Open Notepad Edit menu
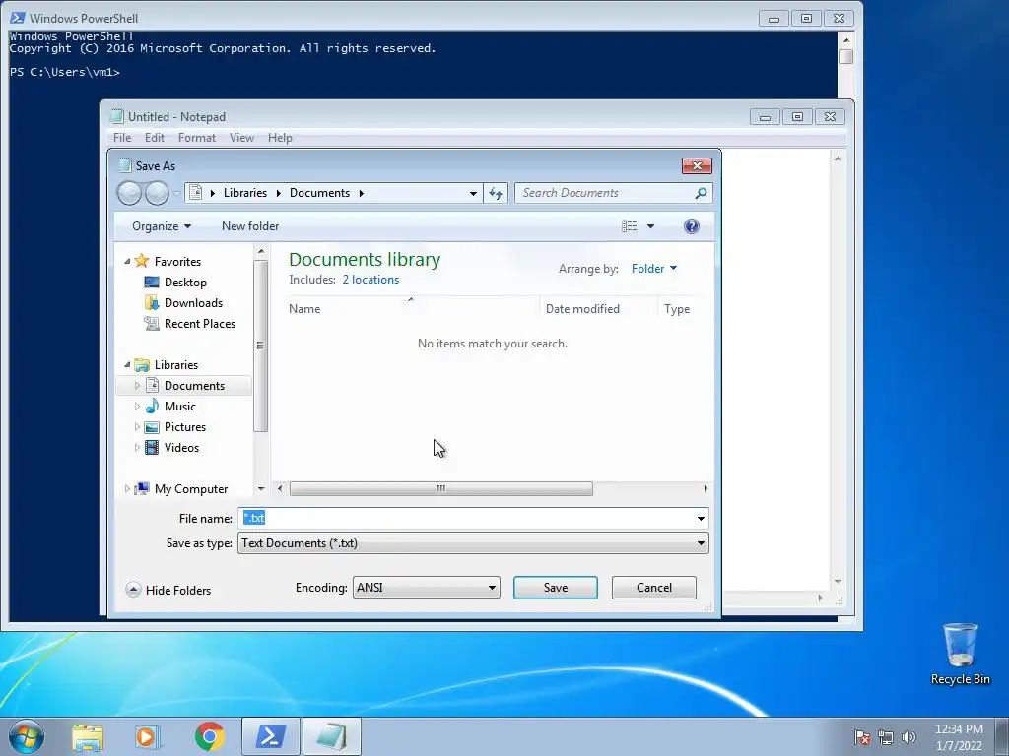This screenshot has height=756, width=1009. click(x=155, y=138)
